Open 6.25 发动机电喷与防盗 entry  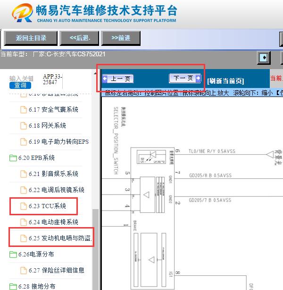pos(60,238)
